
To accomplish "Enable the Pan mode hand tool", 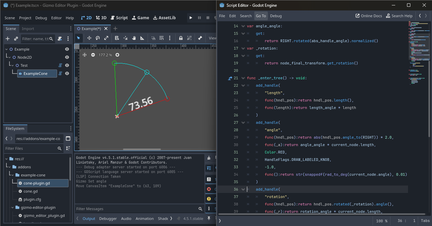I will (x=134, y=38).
